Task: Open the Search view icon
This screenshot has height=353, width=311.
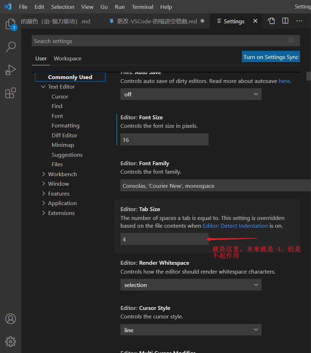Action: click(11, 47)
